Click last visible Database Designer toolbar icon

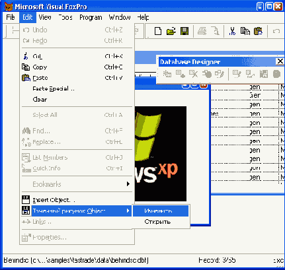(x=276, y=74)
